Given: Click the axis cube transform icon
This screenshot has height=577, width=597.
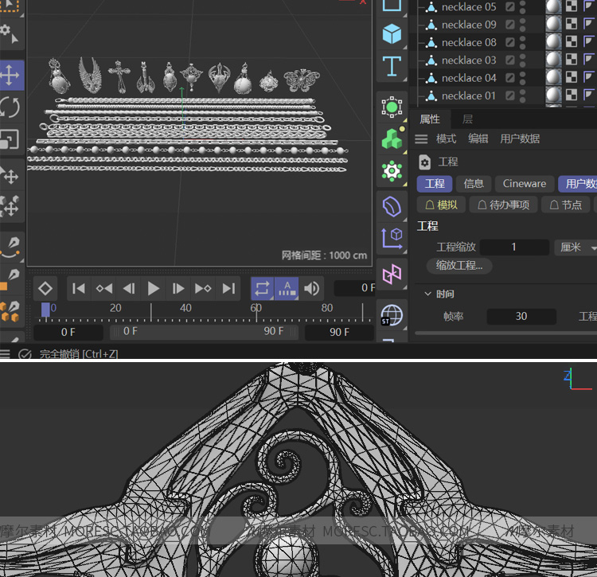Looking at the screenshot, I should pyautogui.click(x=392, y=239).
